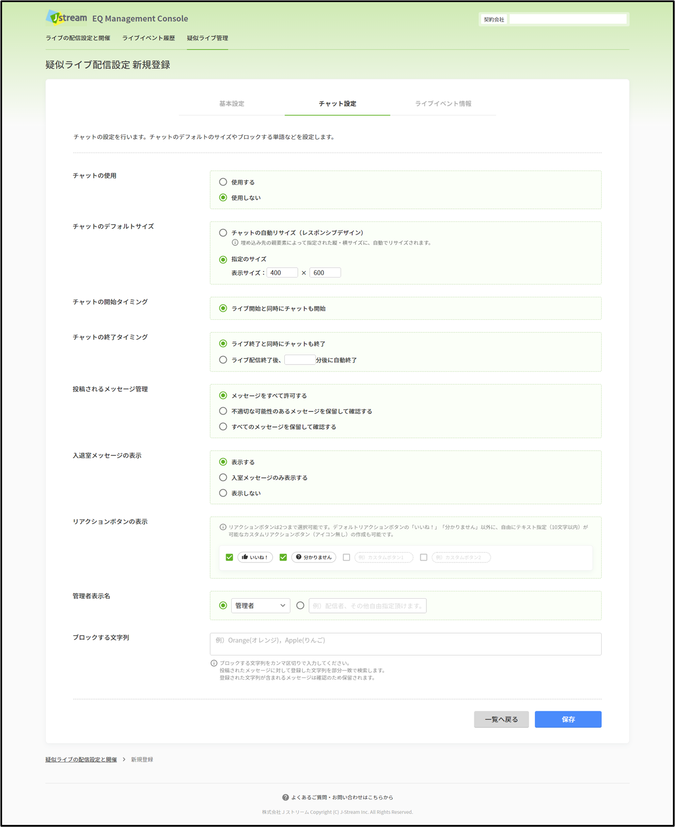Select 入室メッセージのみ表示する option
This screenshot has height=827, width=675.
tap(223, 478)
